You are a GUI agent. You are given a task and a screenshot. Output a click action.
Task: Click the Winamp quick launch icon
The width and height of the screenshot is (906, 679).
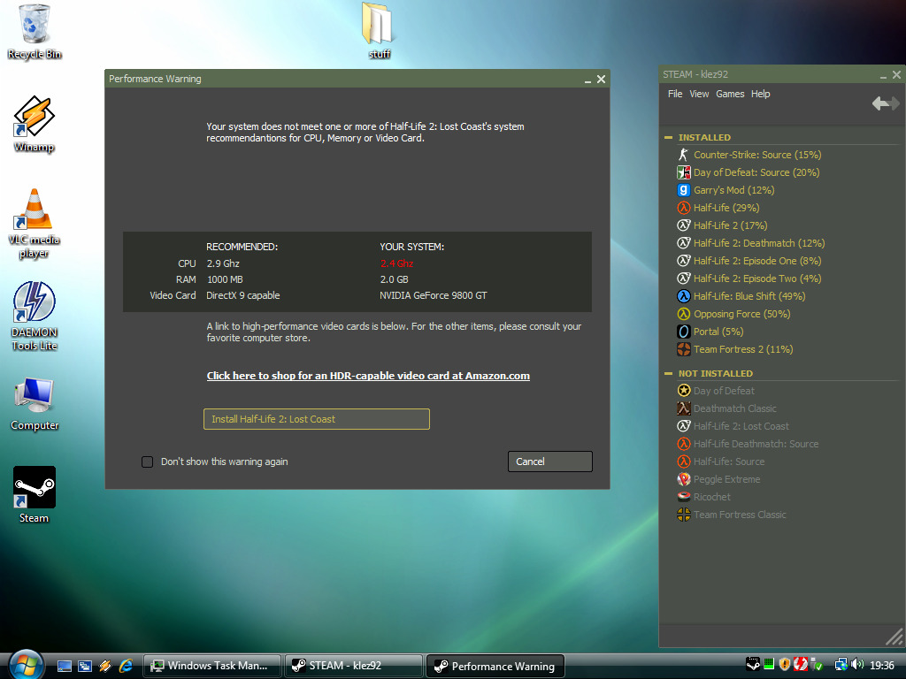(105, 666)
